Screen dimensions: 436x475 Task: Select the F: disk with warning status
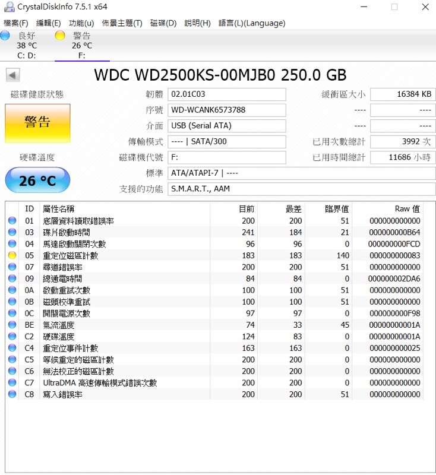[81, 46]
